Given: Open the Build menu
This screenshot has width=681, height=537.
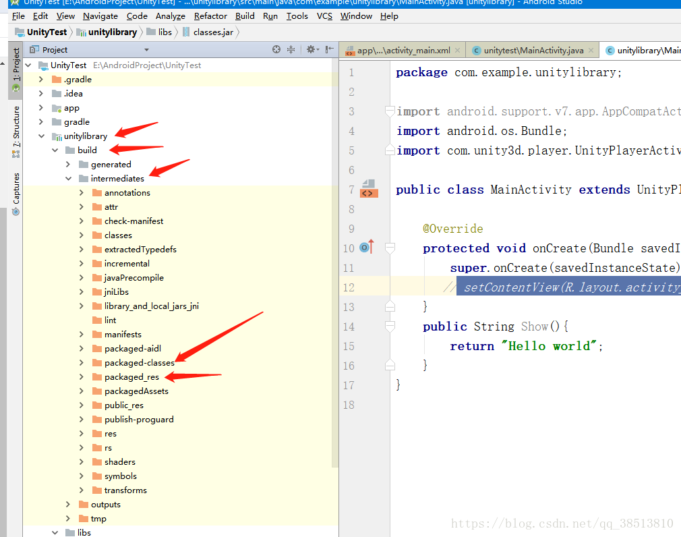Looking at the screenshot, I should click(245, 16).
